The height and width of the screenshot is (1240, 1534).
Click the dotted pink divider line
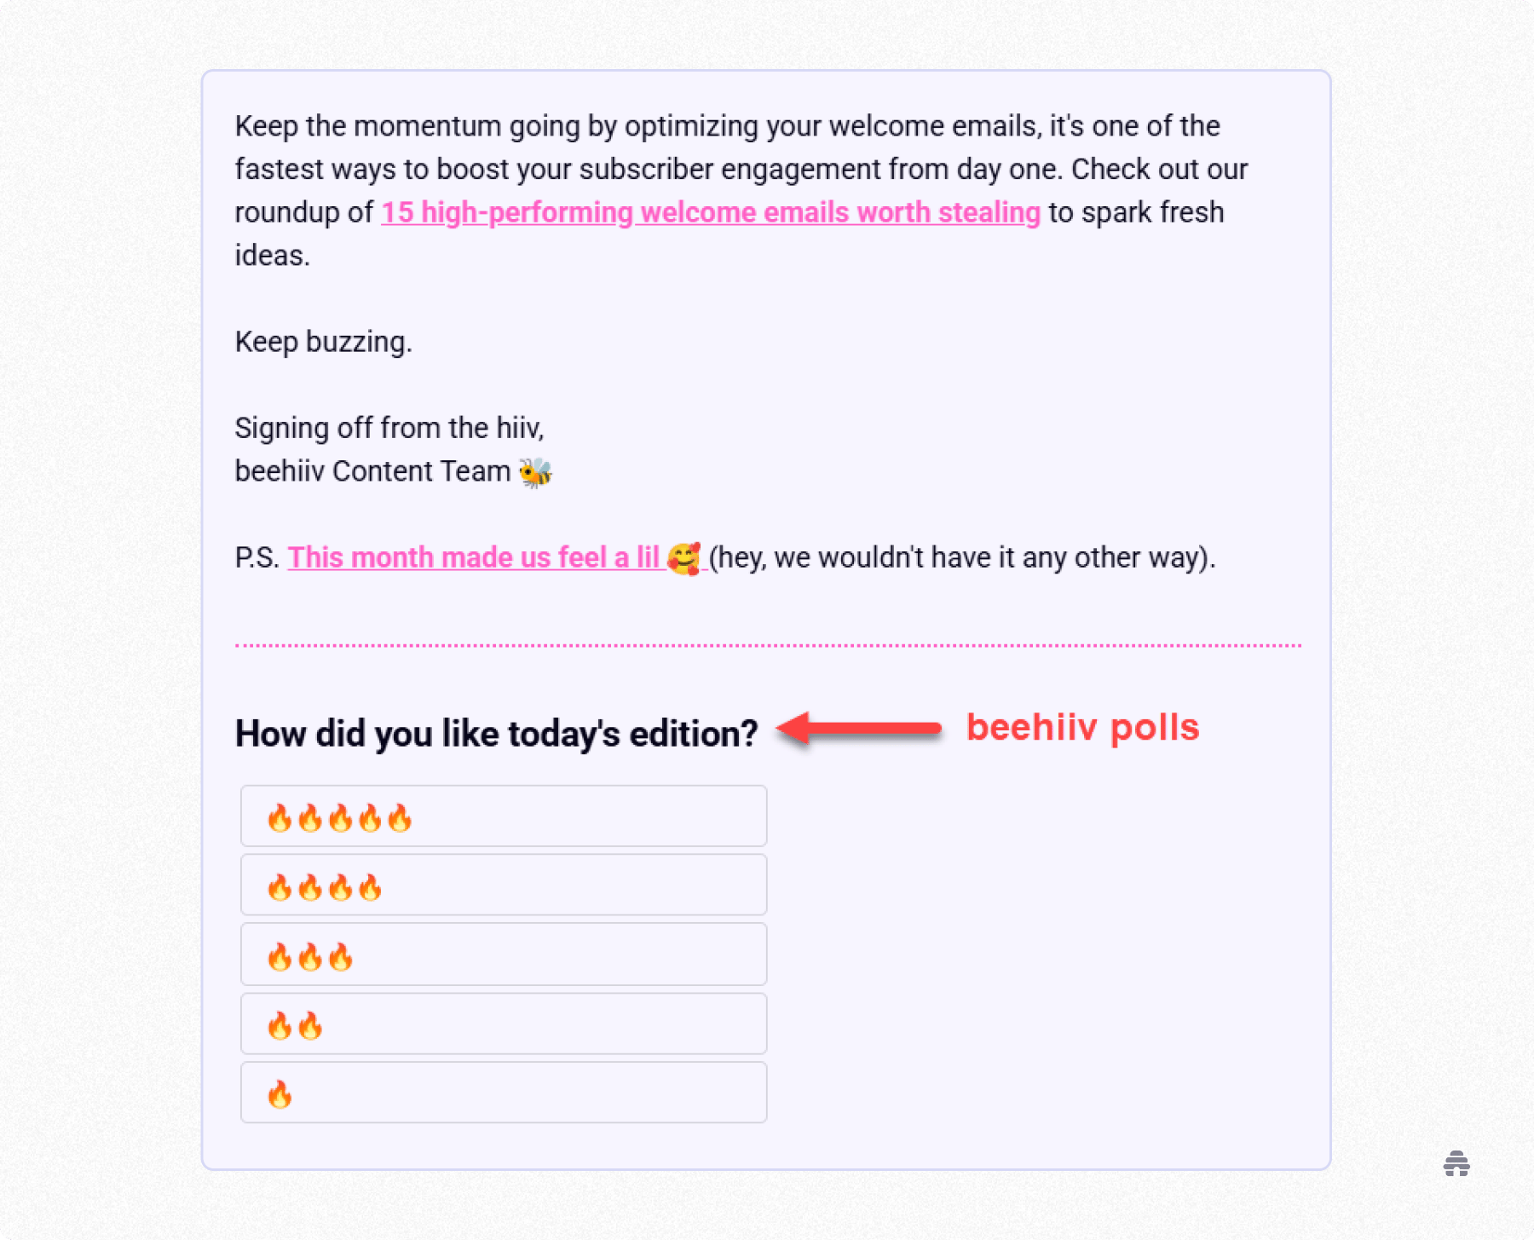pos(767,646)
